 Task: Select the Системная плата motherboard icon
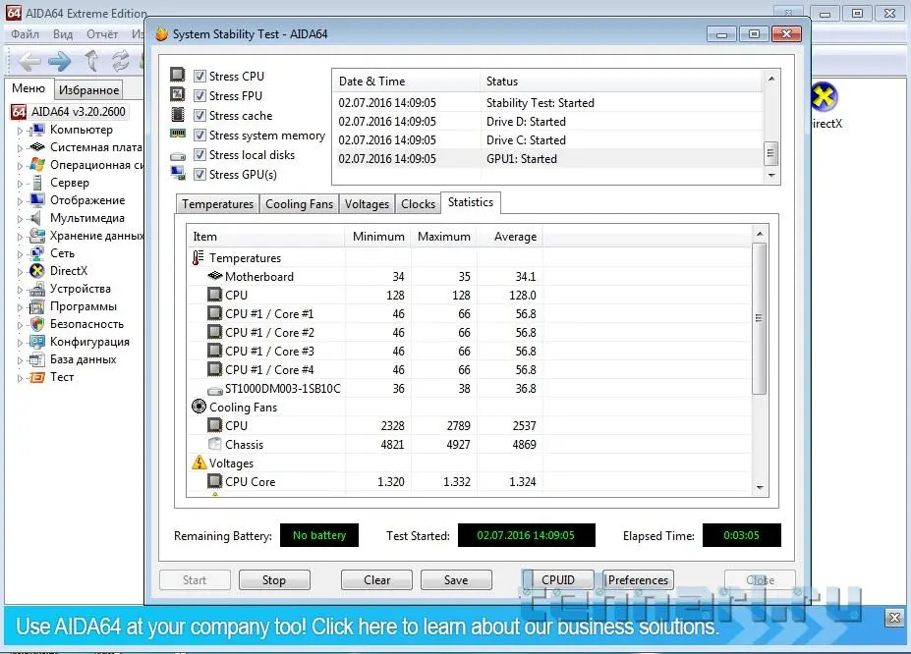(x=37, y=147)
